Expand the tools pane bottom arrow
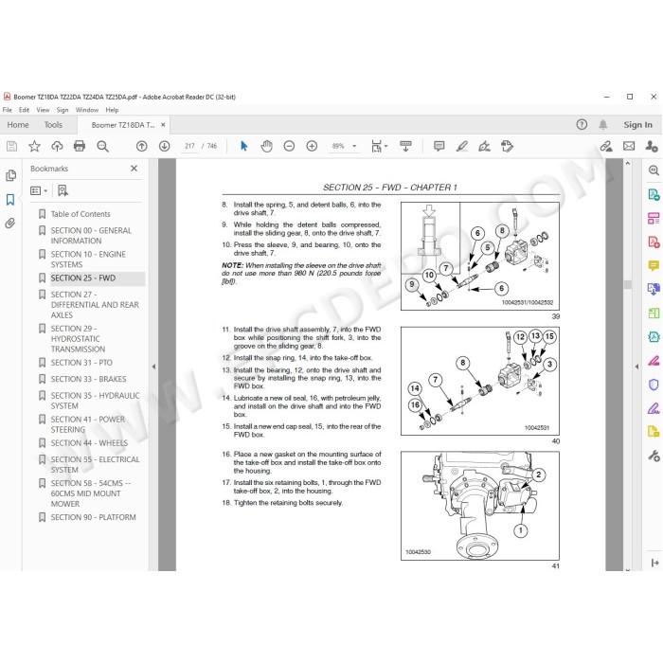The image size is (663, 663). (655, 563)
